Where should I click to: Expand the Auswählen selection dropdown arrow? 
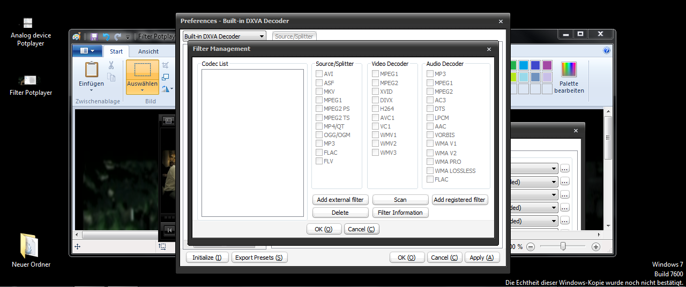tap(143, 90)
